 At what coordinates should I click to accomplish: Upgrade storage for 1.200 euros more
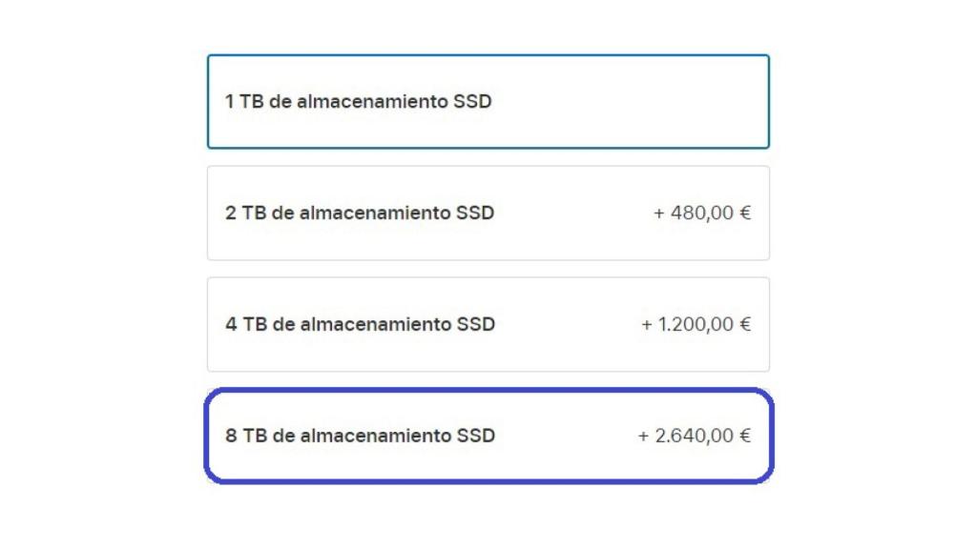[x=488, y=324]
